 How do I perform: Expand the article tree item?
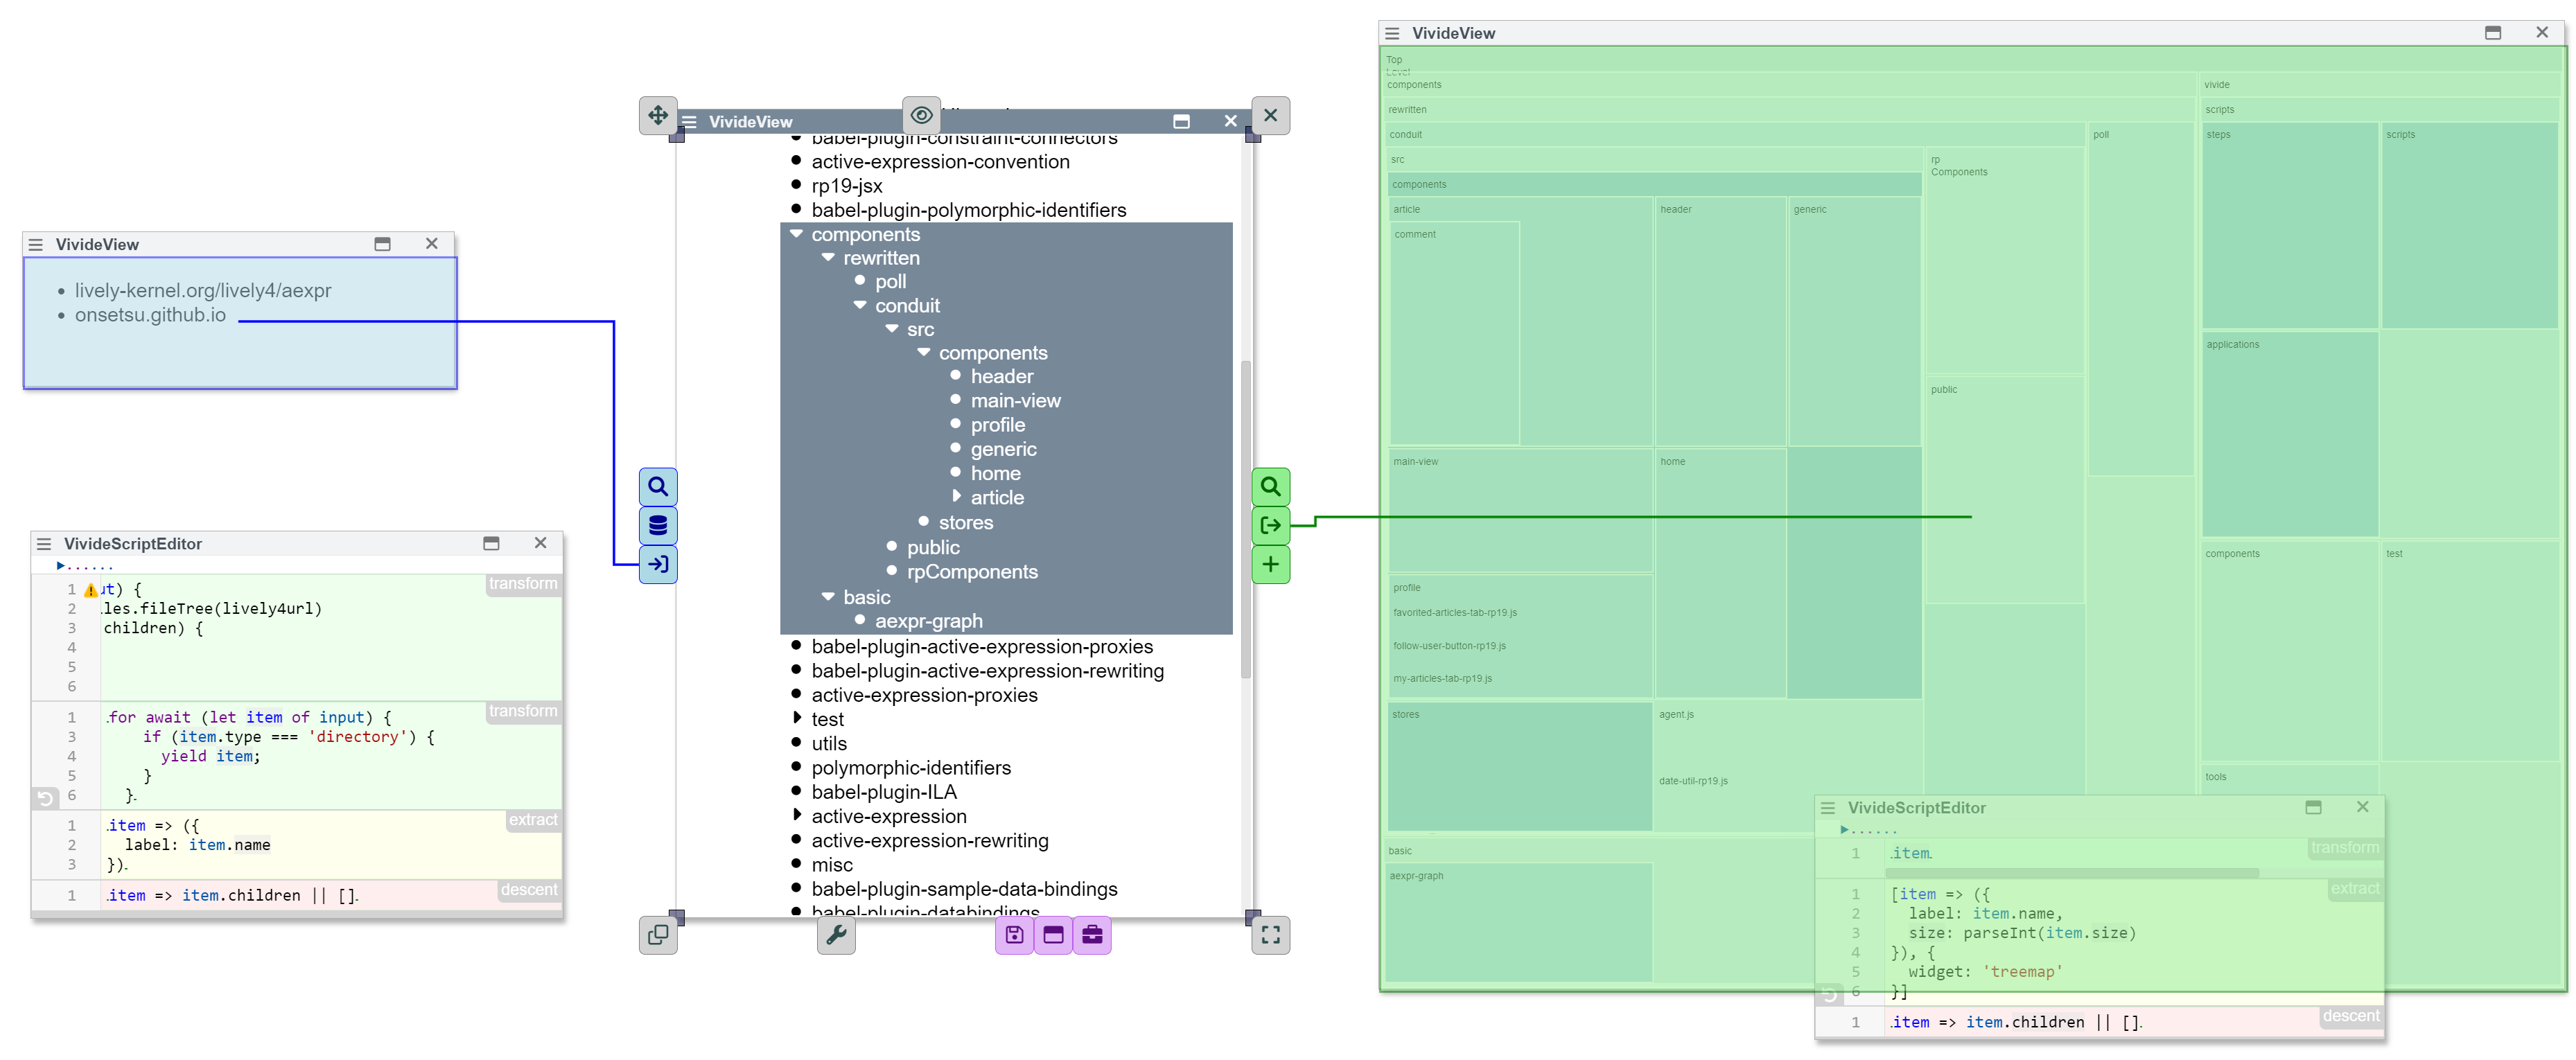point(956,496)
